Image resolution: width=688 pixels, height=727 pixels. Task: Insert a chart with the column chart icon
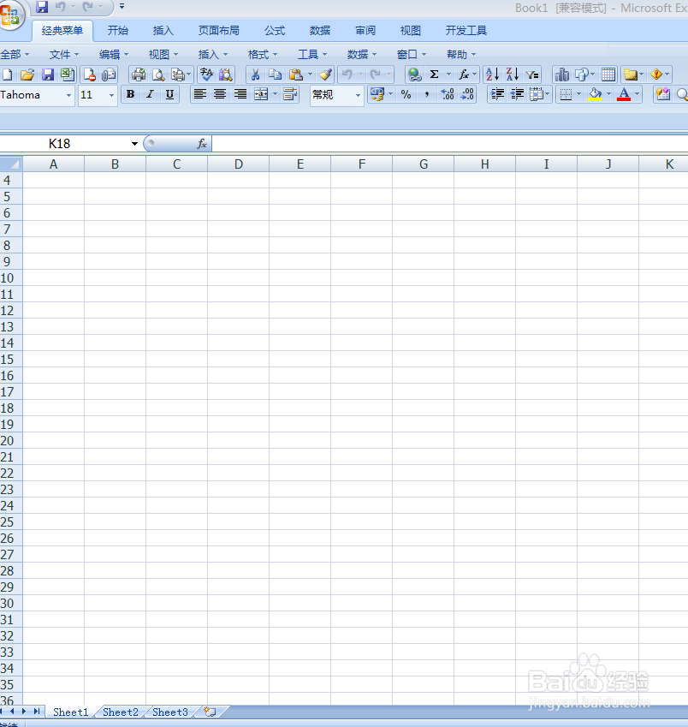(x=562, y=74)
